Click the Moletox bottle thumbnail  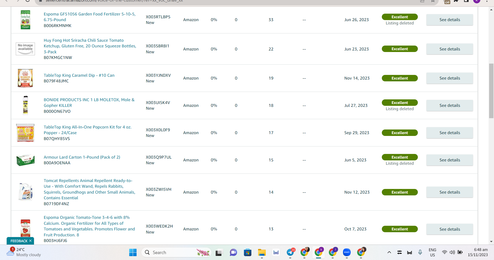(25, 105)
